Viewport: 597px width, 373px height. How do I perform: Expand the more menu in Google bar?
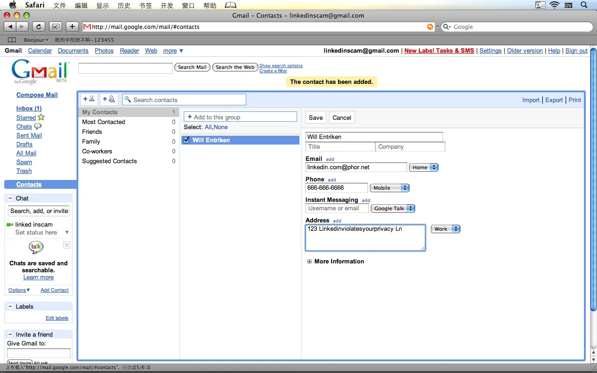point(173,50)
